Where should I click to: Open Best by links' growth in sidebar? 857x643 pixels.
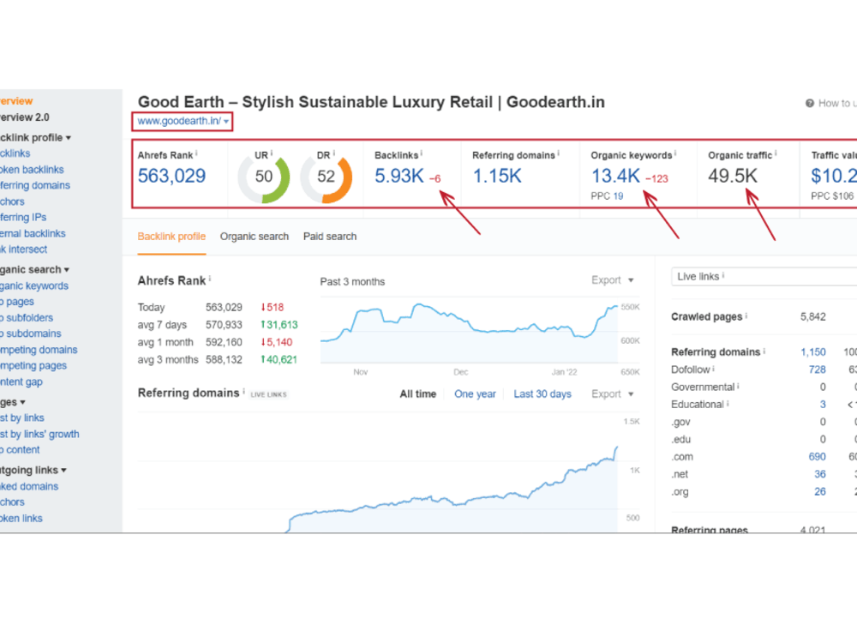(39, 434)
